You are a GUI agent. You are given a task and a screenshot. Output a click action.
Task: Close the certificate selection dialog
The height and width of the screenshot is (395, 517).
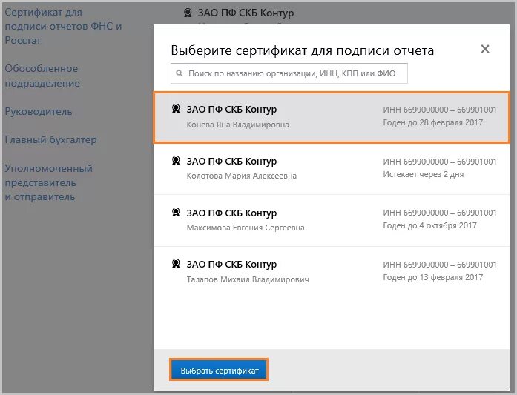click(484, 49)
